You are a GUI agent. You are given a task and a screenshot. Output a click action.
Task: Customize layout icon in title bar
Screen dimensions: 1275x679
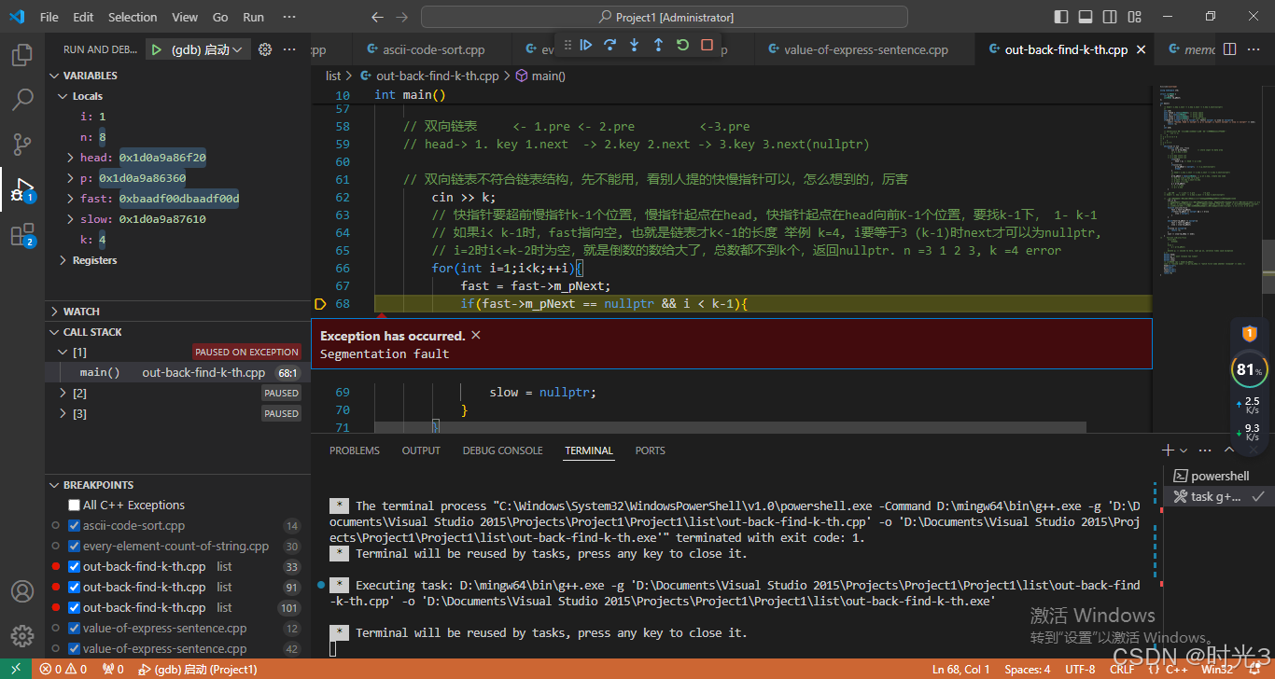click(1134, 17)
